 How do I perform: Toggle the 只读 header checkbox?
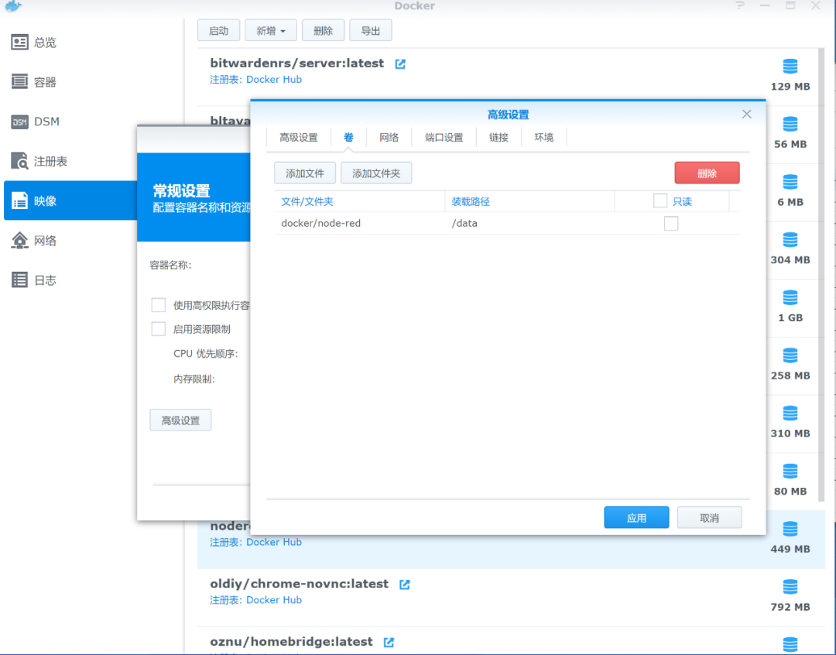click(x=660, y=201)
